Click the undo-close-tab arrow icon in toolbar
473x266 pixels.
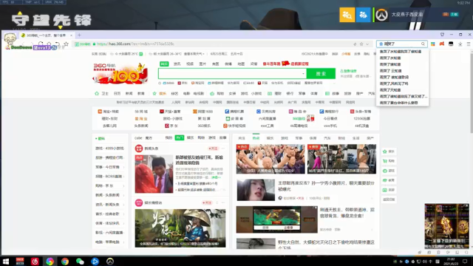(x=58, y=44)
